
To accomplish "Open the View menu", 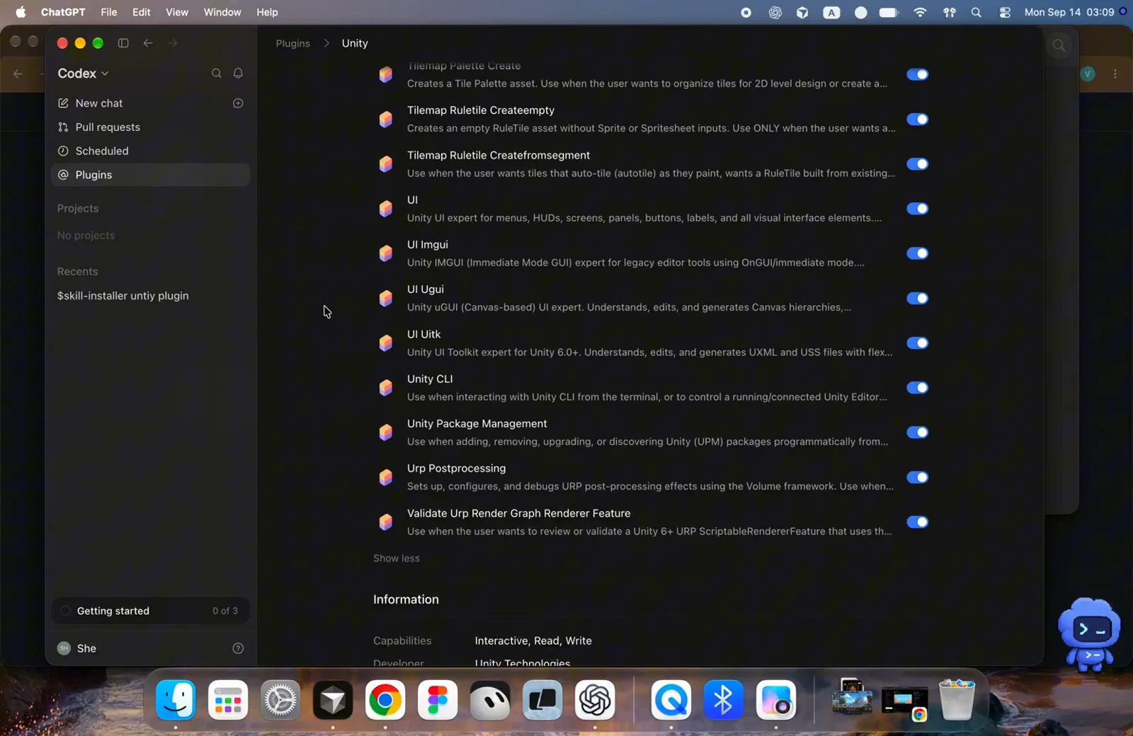I will (x=177, y=12).
